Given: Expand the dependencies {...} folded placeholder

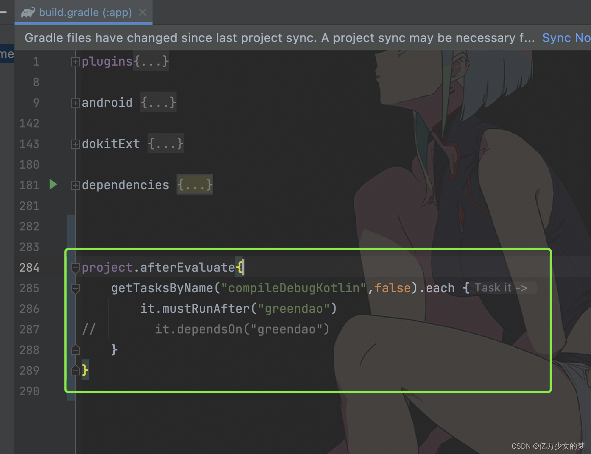Looking at the screenshot, I should point(194,185).
